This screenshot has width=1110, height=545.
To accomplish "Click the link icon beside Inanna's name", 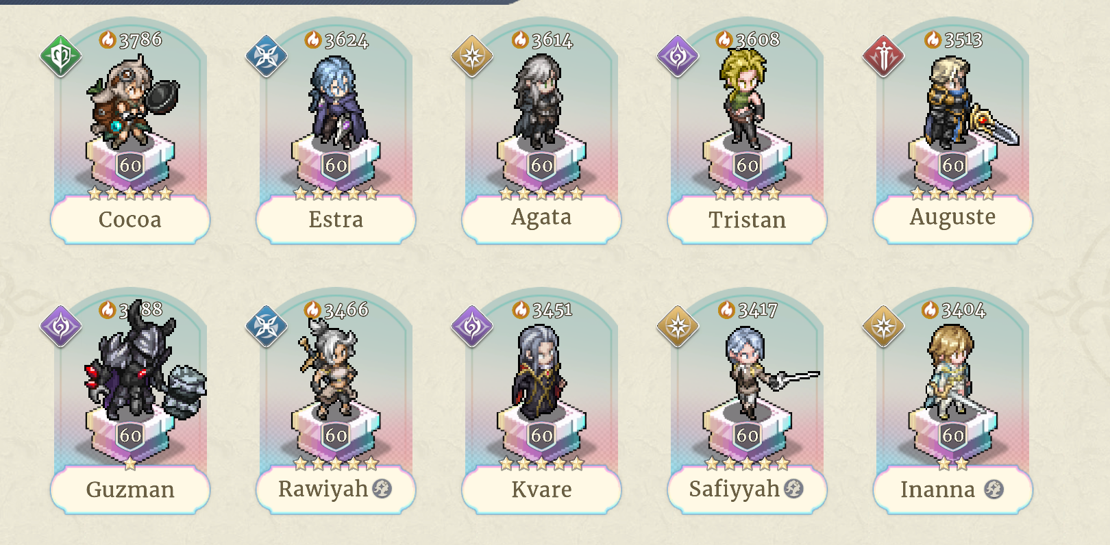I will click(x=994, y=489).
